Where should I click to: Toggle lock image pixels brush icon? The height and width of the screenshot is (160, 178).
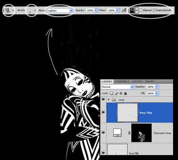[116, 93]
